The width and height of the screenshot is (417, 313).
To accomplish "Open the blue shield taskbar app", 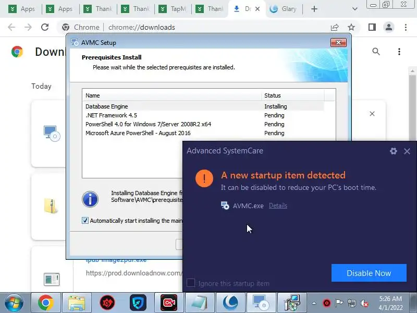I will [x=138, y=303].
